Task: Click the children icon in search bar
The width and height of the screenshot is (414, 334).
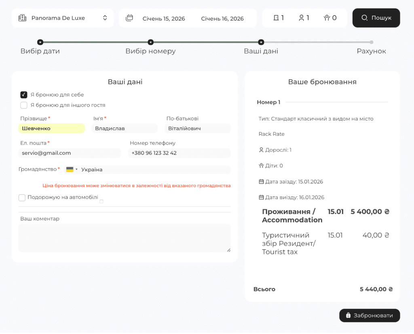Action: click(327, 18)
